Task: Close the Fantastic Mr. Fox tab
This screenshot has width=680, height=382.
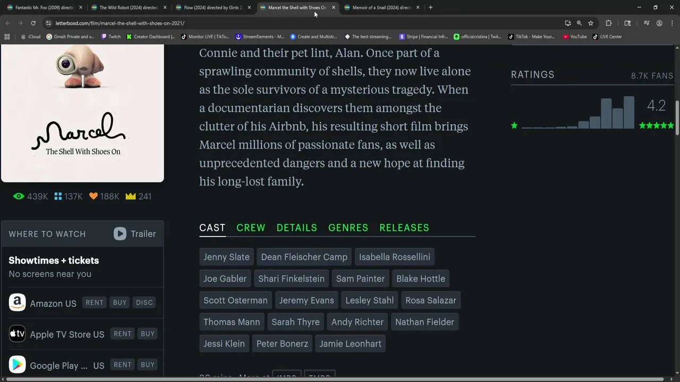Action: 81,7
